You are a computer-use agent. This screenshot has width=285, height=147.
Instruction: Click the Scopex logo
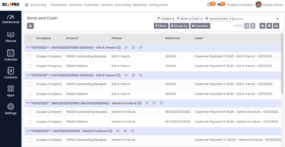[11, 5]
